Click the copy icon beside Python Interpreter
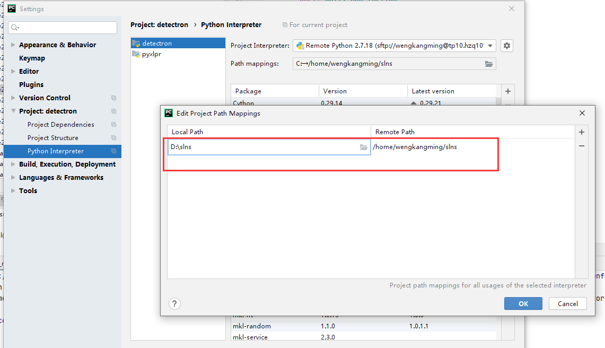Screen dimensions: 605x348 pos(113,151)
